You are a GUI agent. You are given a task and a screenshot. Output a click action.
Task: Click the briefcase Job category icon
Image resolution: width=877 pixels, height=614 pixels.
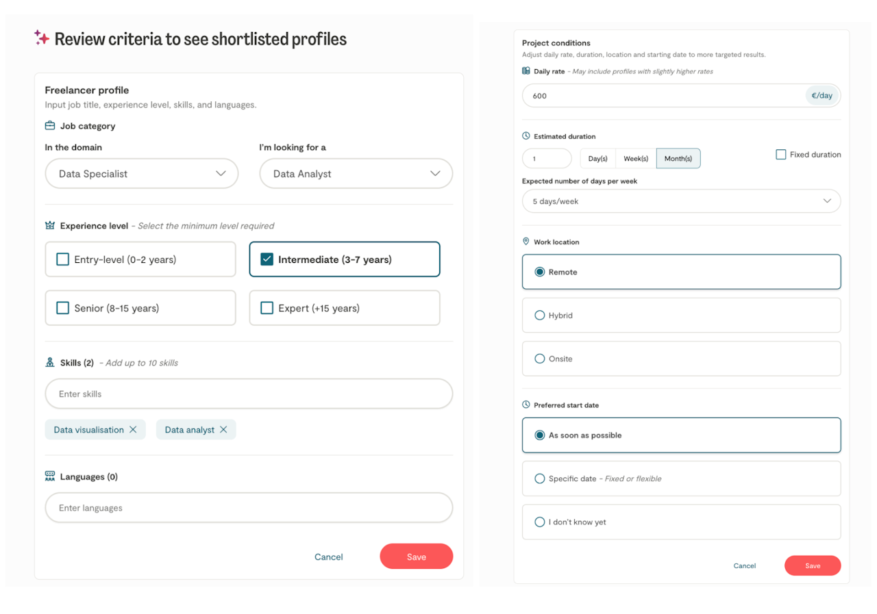point(50,126)
